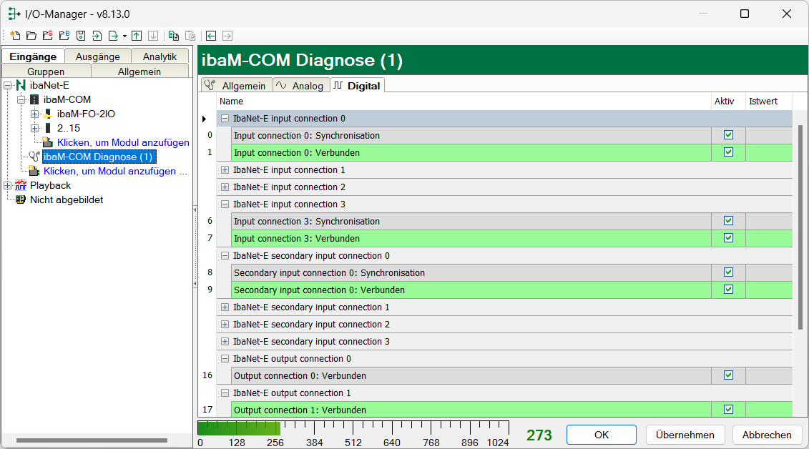Image resolution: width=809 pixels, height=449 pixels.
Task: Save the I/O configuration to disk
Action: 81,36
